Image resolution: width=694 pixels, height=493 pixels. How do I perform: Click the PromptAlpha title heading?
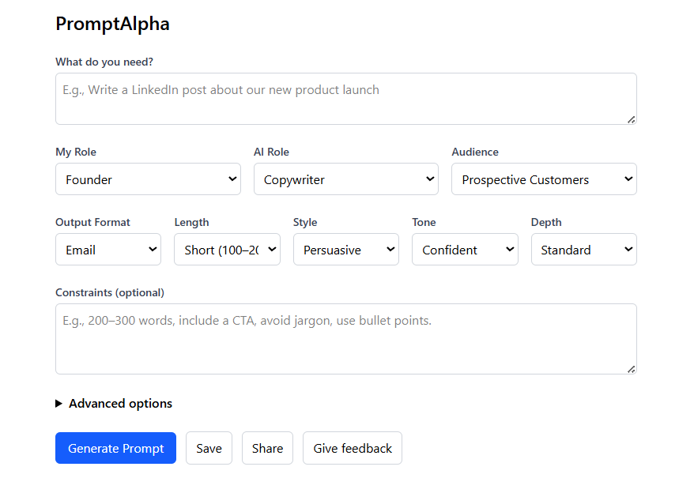(x=112, y=24)
